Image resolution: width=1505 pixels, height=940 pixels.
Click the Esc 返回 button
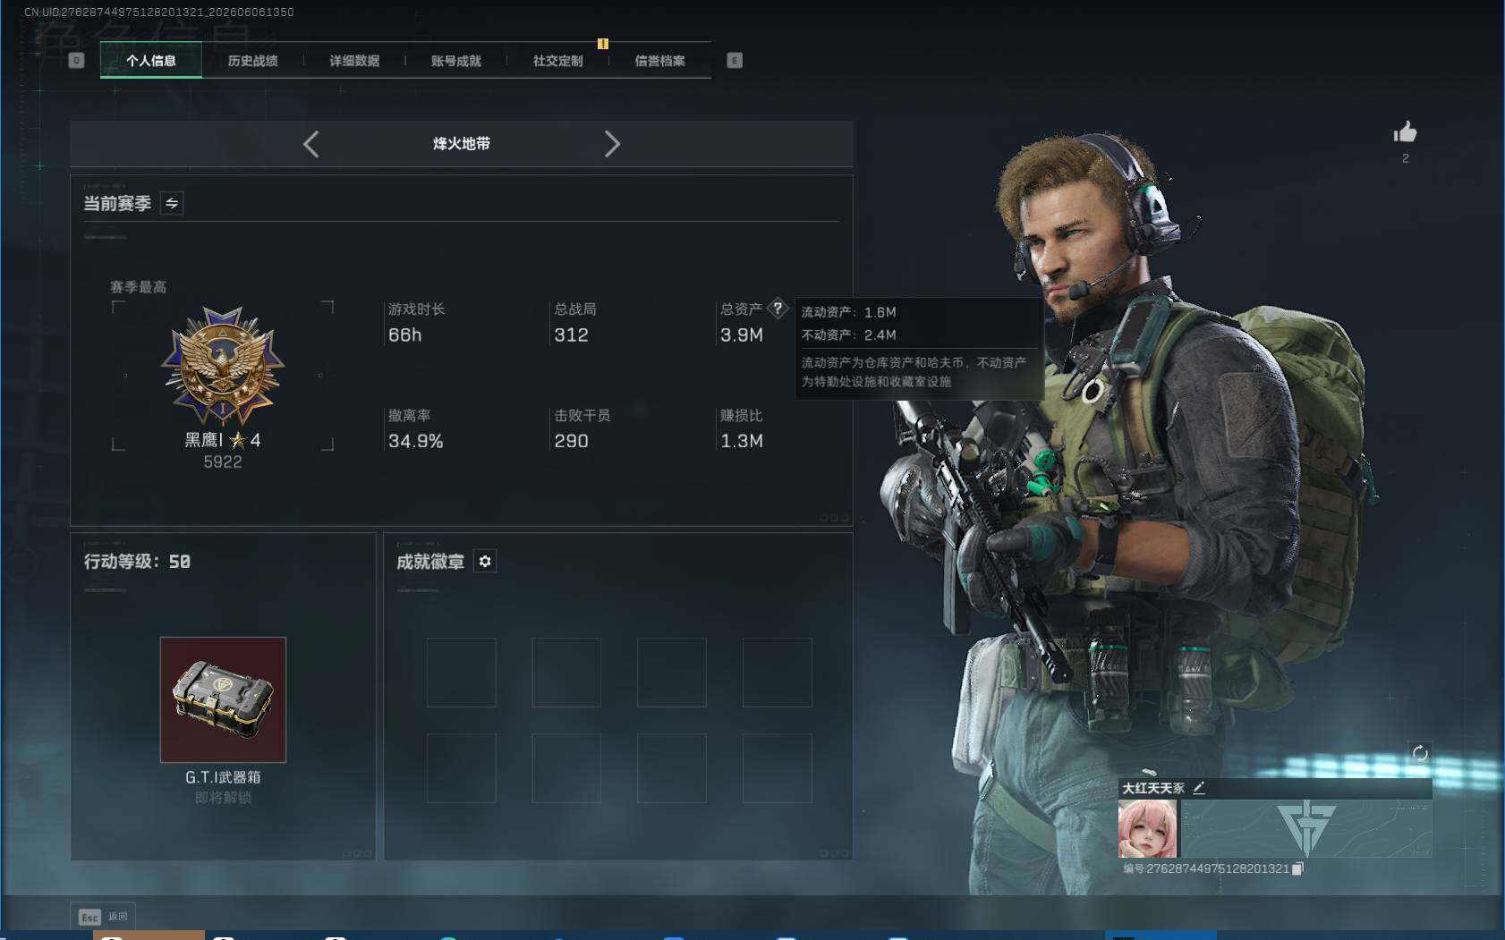[x=103, y=916]
